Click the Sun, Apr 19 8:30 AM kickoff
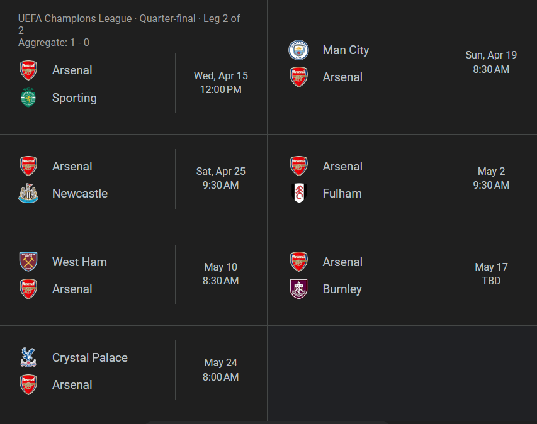This screenshot has height=424, width=537. pyautogui.click(x=491, y=62)
